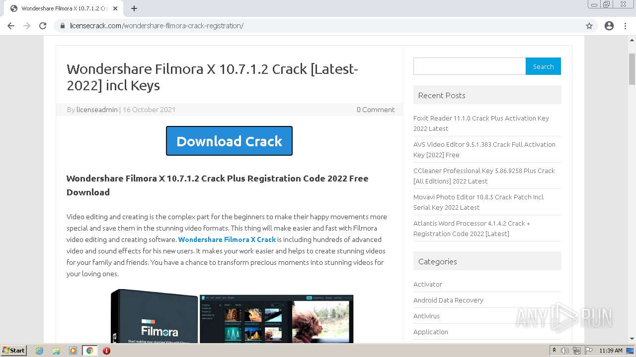The width and height of the screenshot is (636, 357).
Task: Select the Wondershare Filmora X browser tab
Action: (x=64, y=8)
